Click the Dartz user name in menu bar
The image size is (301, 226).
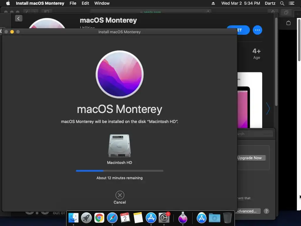(270, 3)
